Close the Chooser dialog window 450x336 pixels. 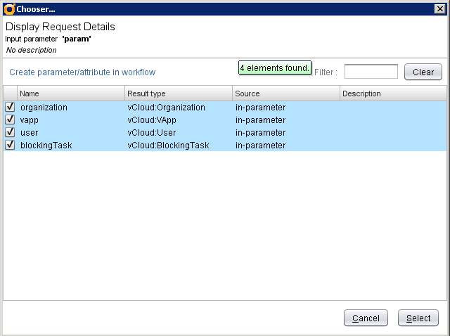(440, 8)
